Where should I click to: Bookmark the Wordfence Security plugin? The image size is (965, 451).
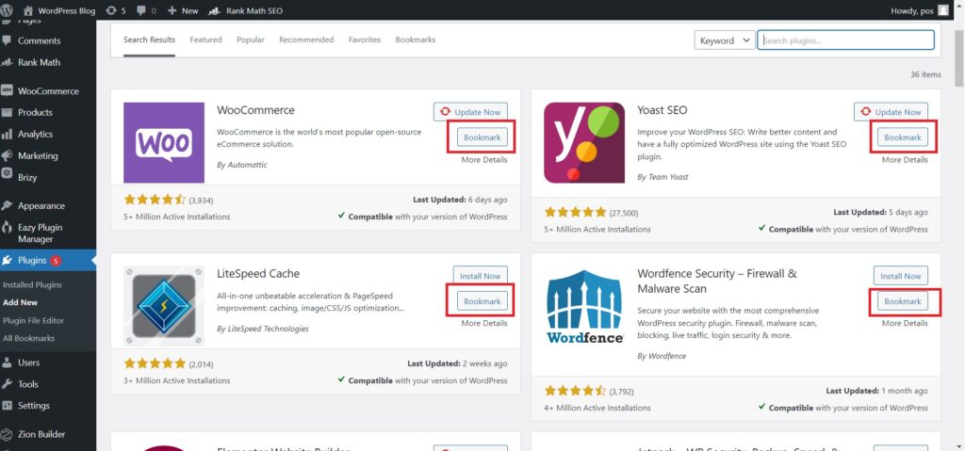902,301
